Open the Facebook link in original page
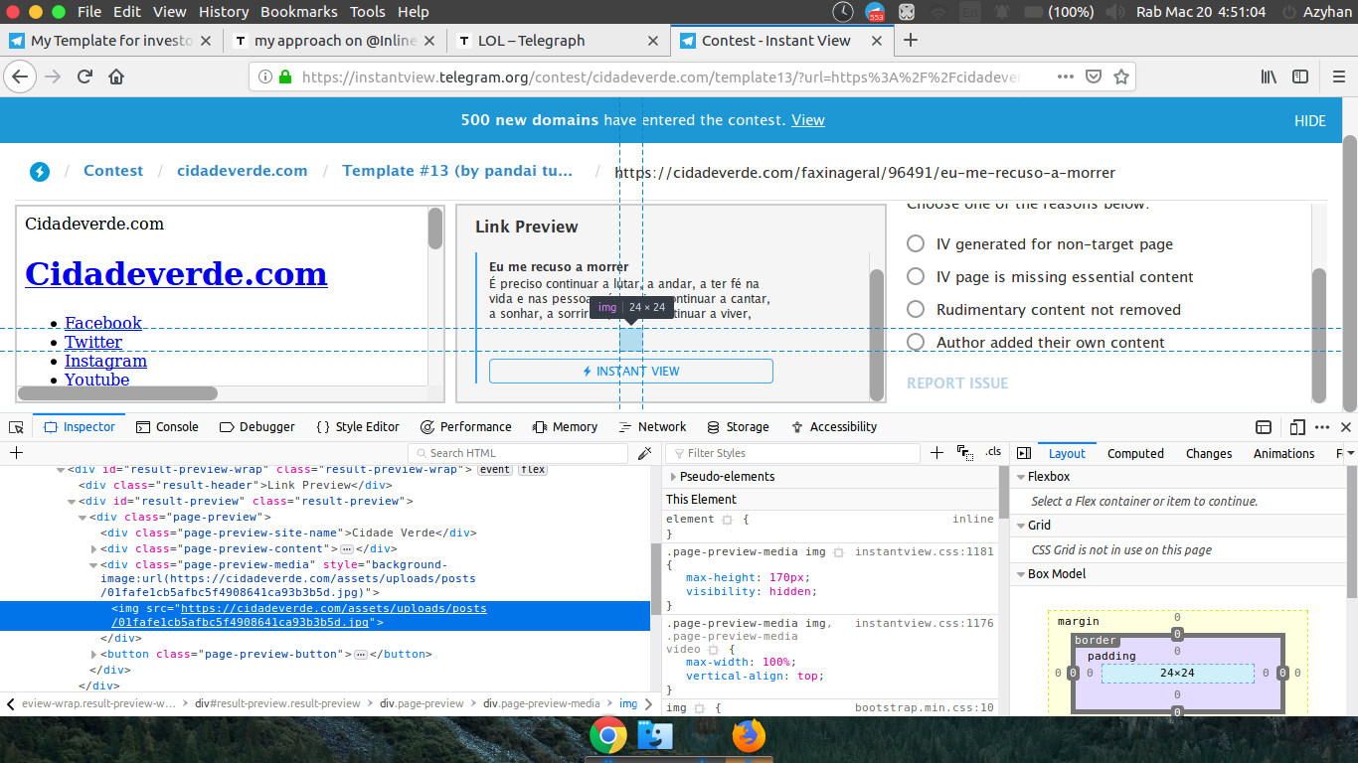Image resolution: width=1358 pixels, height=763 pixels. [103, 323]
